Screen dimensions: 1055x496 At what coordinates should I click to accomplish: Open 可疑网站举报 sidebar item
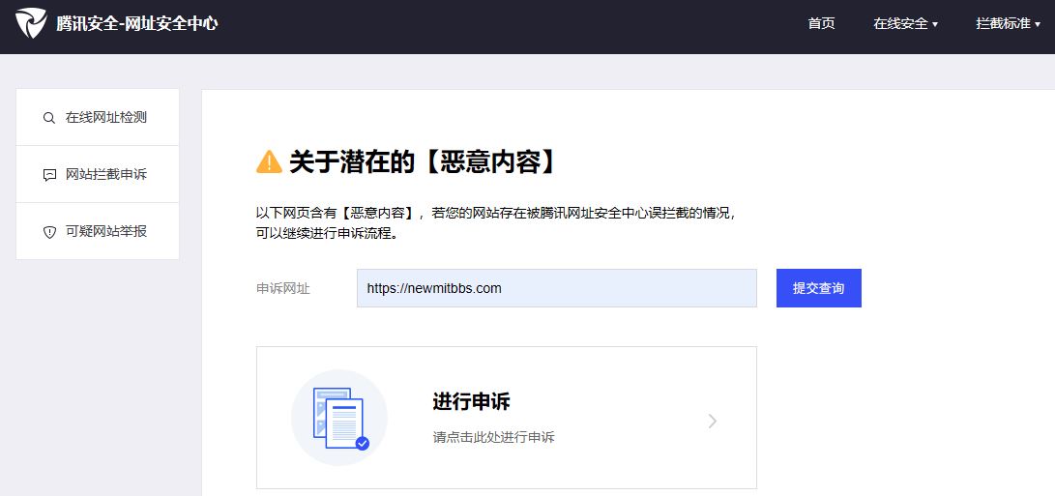coord(98,231)
